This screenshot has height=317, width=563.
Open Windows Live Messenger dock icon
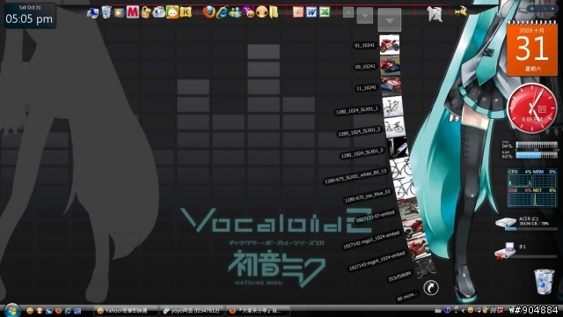tap(236, 13)
